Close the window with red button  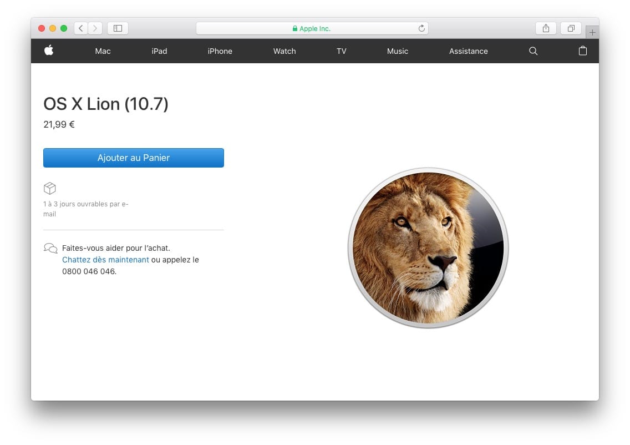click(42, 28)
